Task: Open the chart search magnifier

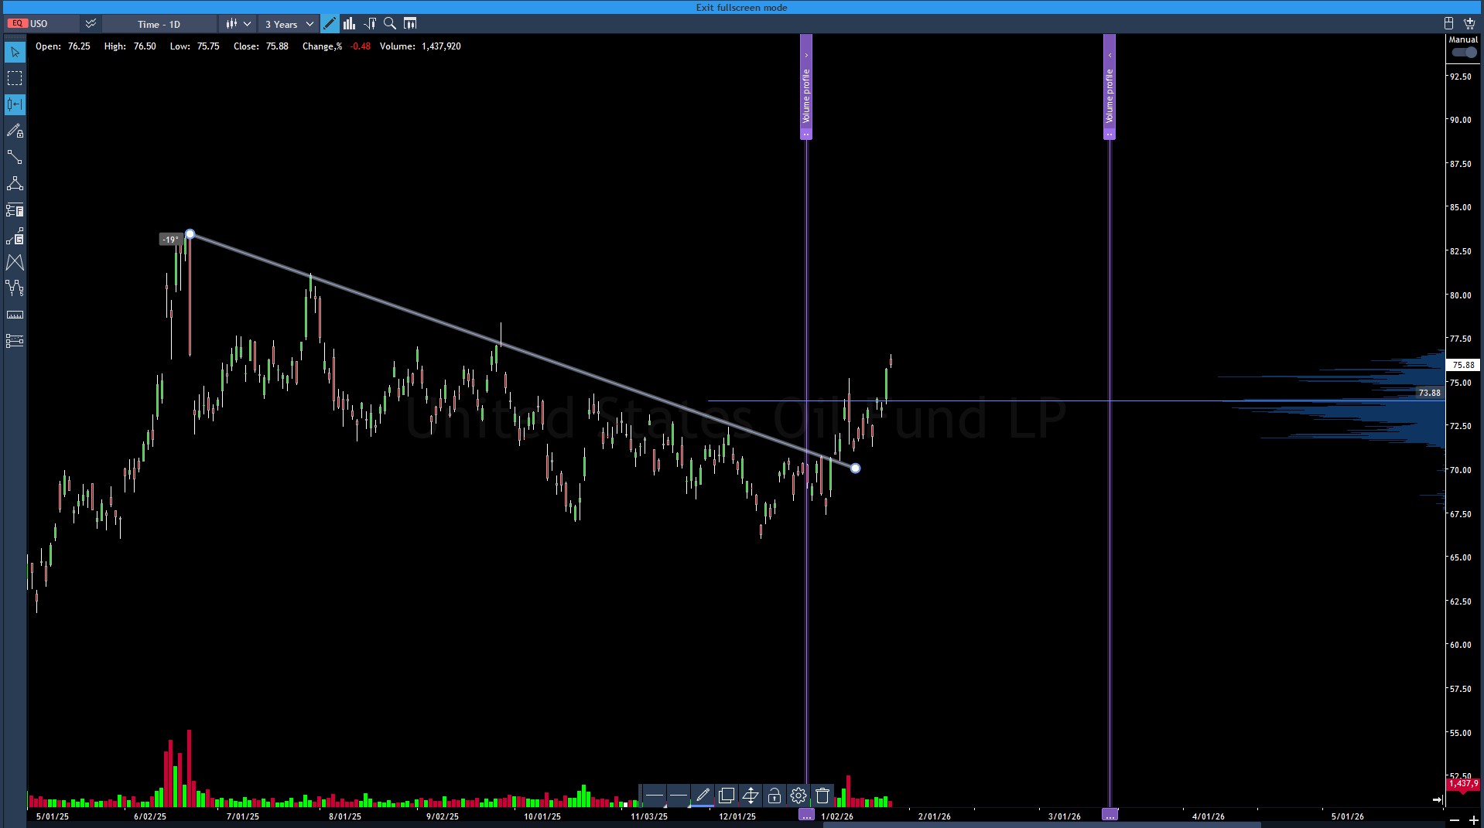Action: click(390, 24)
